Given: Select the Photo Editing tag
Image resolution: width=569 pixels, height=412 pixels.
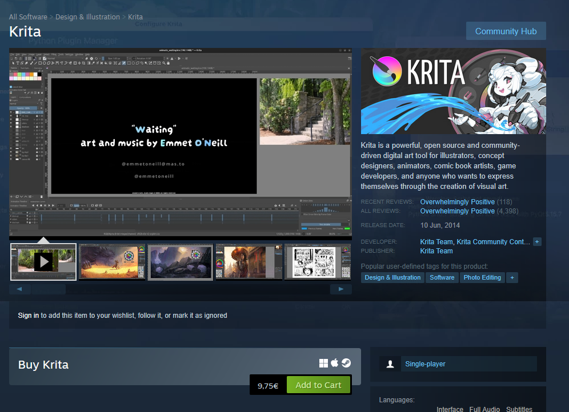Looking at the screenshot, I should [x=482, y=277].
